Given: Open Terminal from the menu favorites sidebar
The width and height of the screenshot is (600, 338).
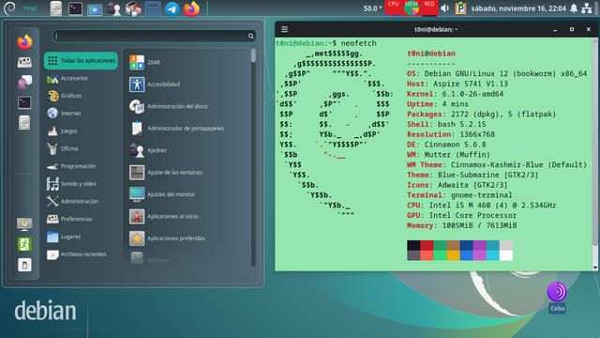Looking at the screenshot, I should coord(24,102).
